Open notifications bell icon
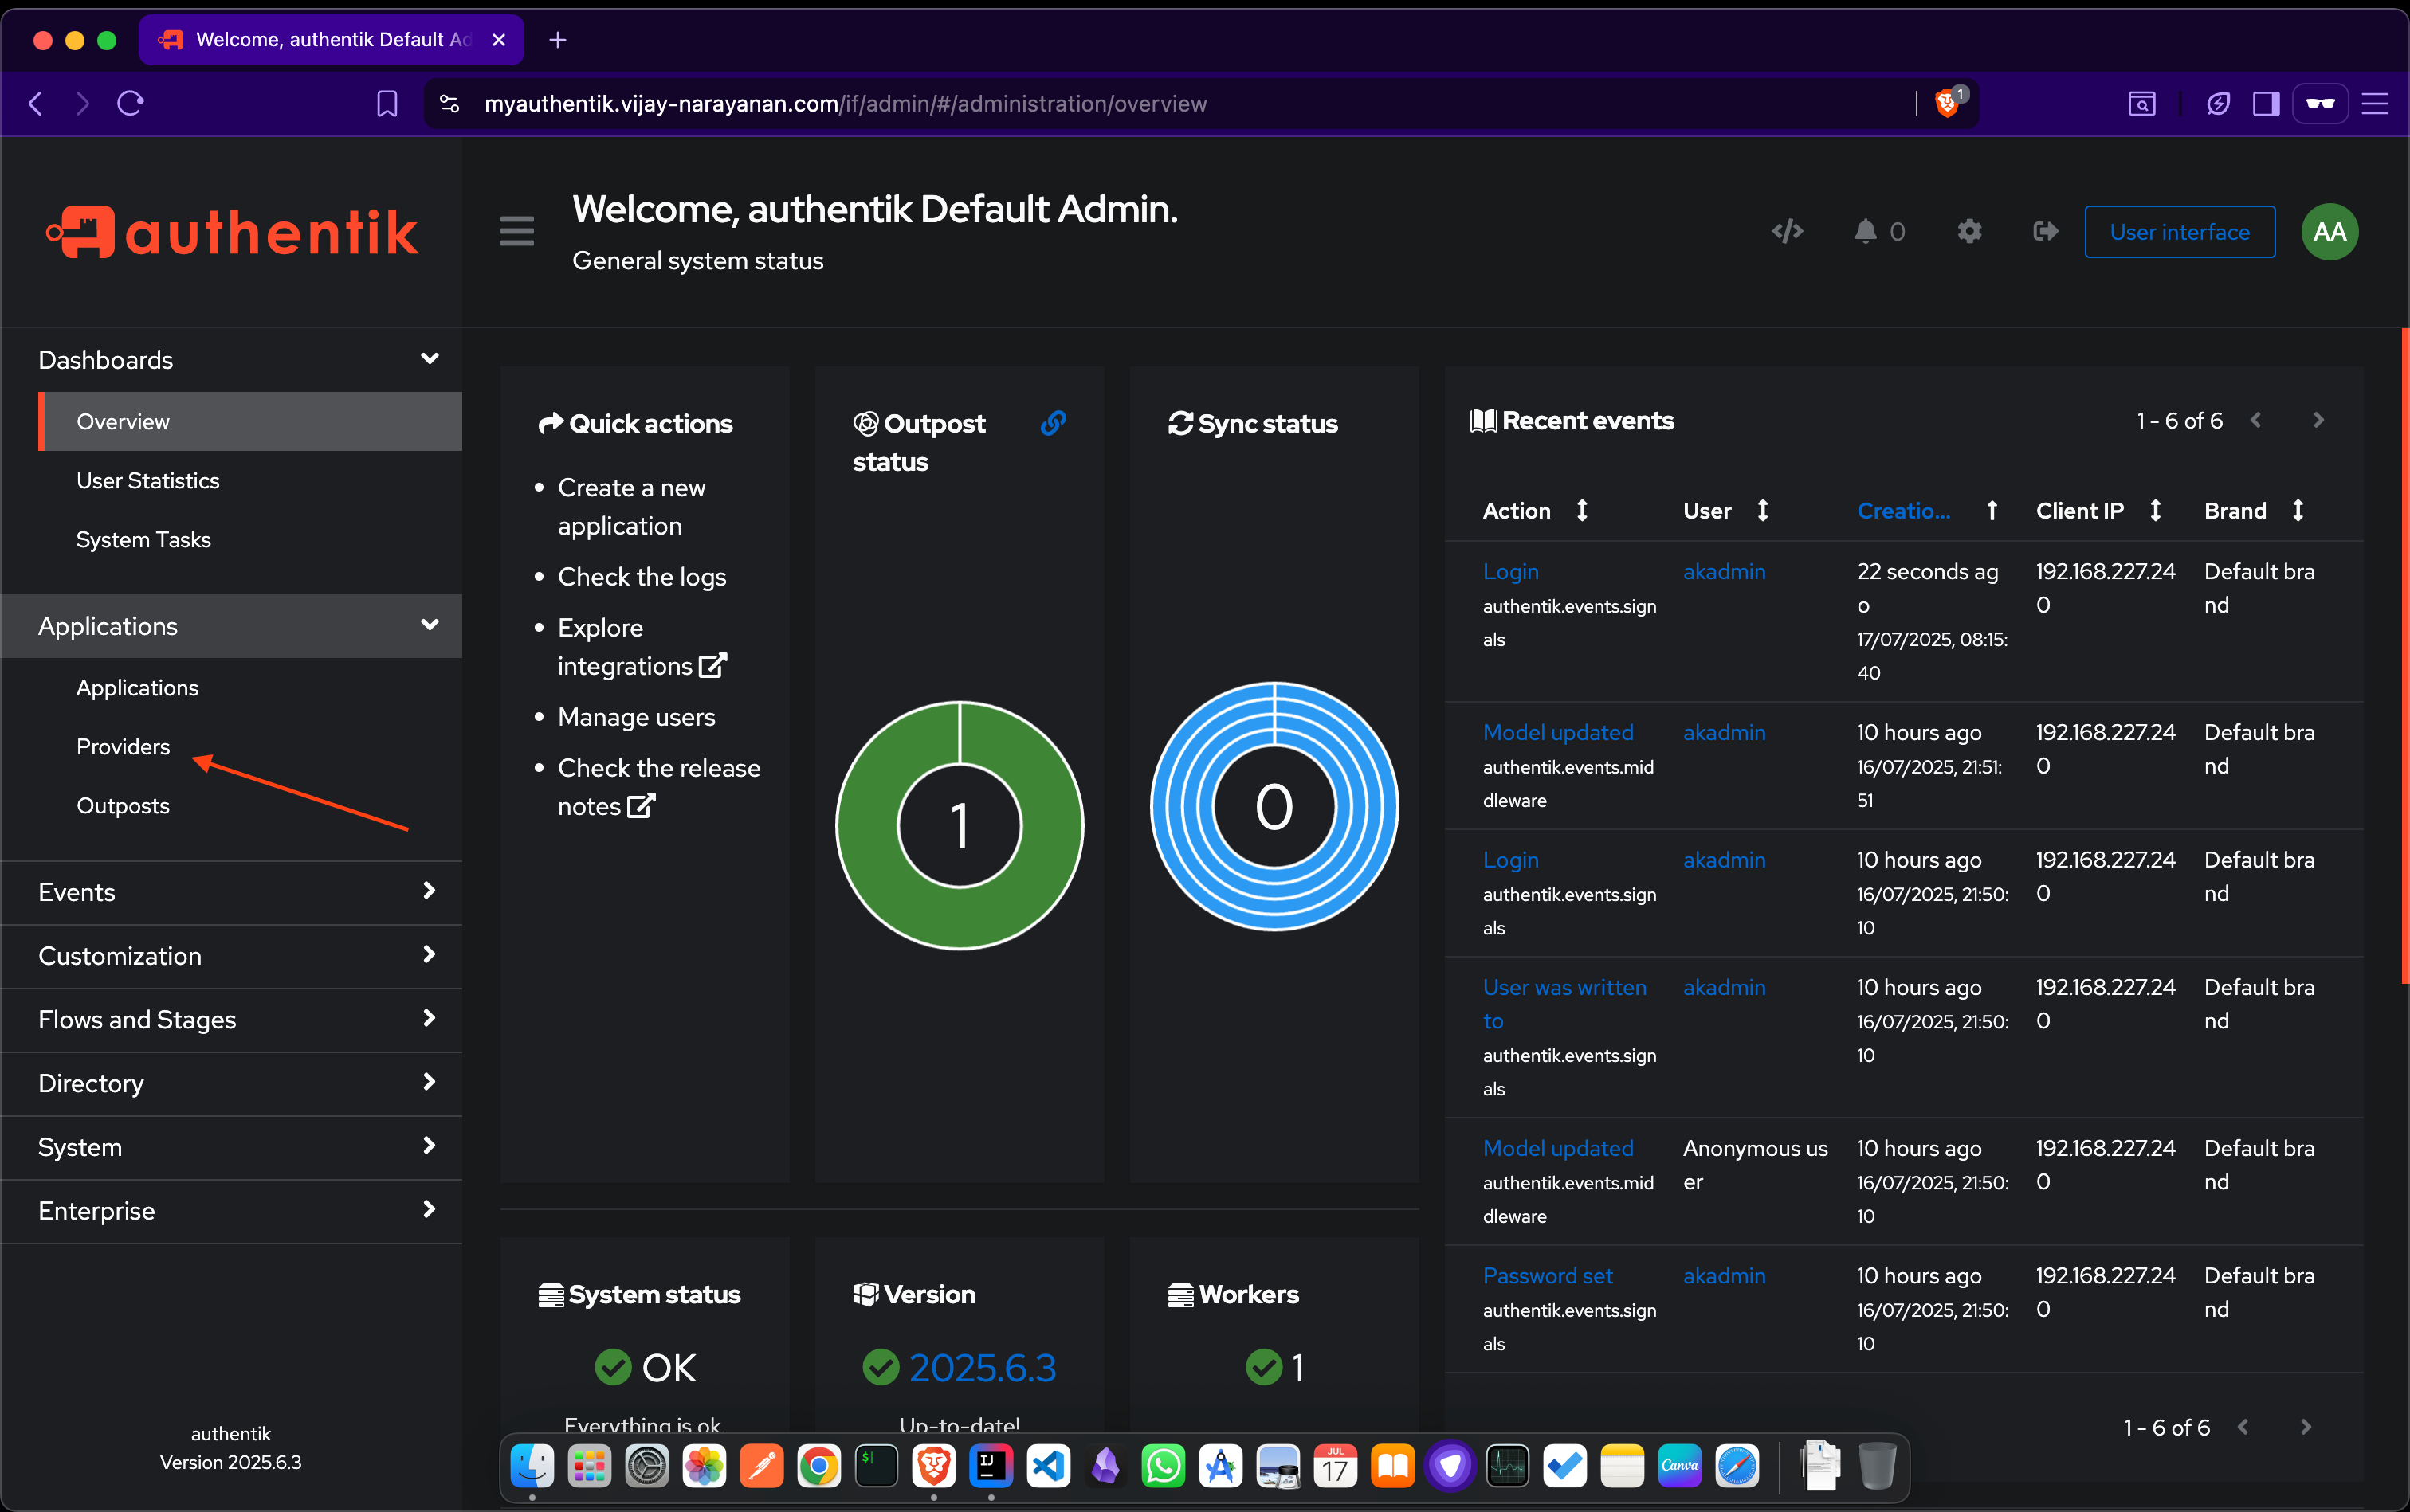Image resolution: width=2410 pixels, height=1512 pixels. 1865,232
